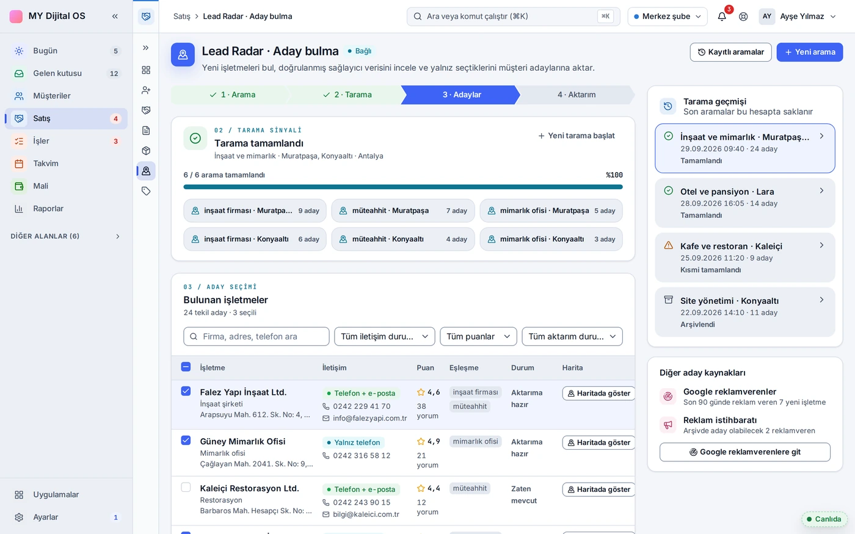Screen dimensions: 855x534
Task: Click the email icon beside info@falezyapi.com.tr
Action: [326, 419]
